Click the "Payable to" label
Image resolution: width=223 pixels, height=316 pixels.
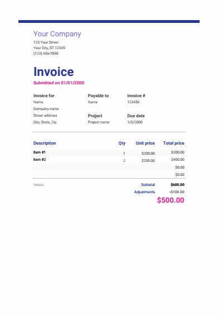(x=98, y=95)
